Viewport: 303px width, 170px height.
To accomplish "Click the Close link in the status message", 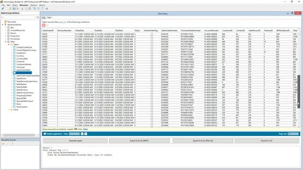I will [85, 129].
